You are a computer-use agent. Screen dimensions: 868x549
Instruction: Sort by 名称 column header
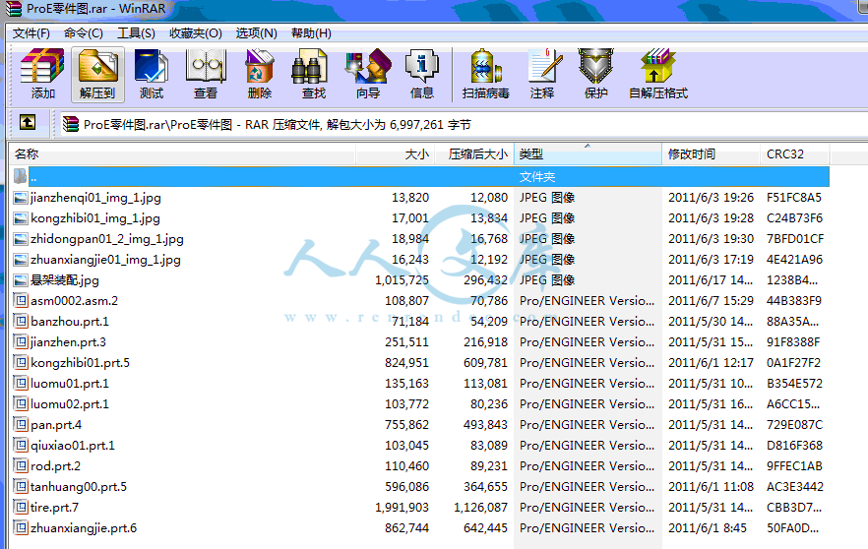[x=182, y=153]
